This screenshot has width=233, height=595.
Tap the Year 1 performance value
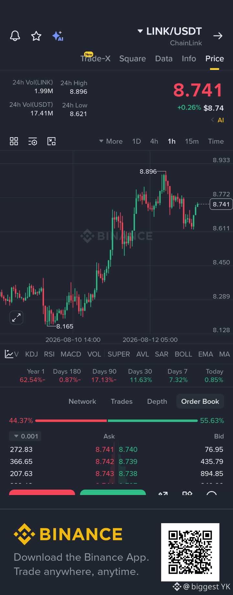point(32,380)
